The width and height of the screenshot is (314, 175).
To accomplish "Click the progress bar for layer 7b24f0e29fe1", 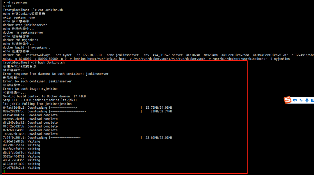I will (x=96, y=138).
